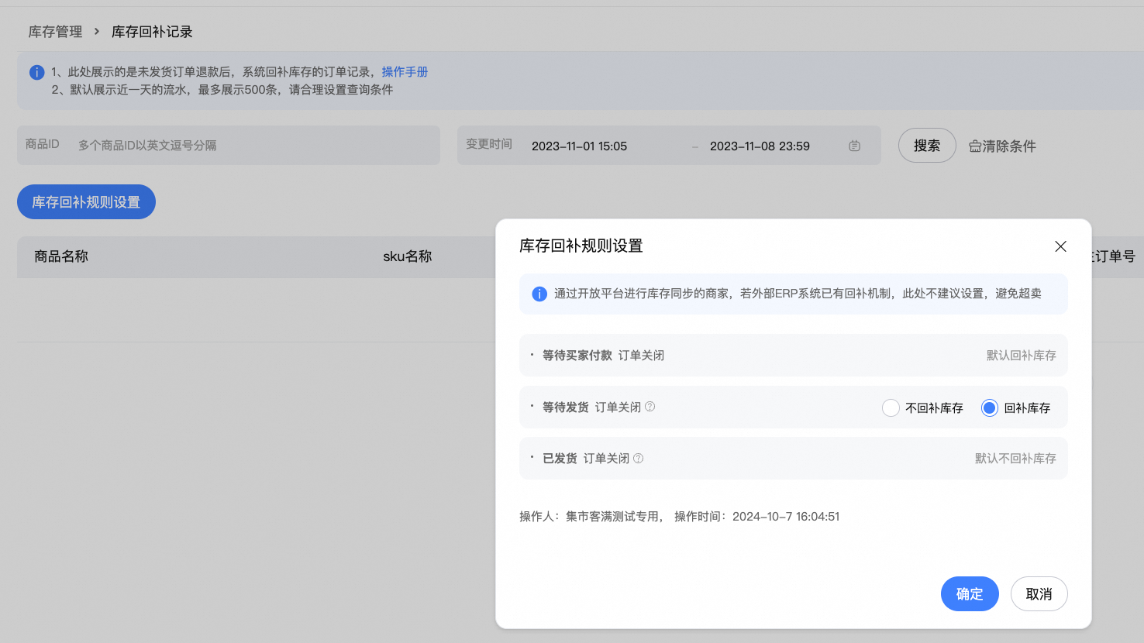
Task: Cancel the dialog with 取消 button
Action: [1039, 594]
